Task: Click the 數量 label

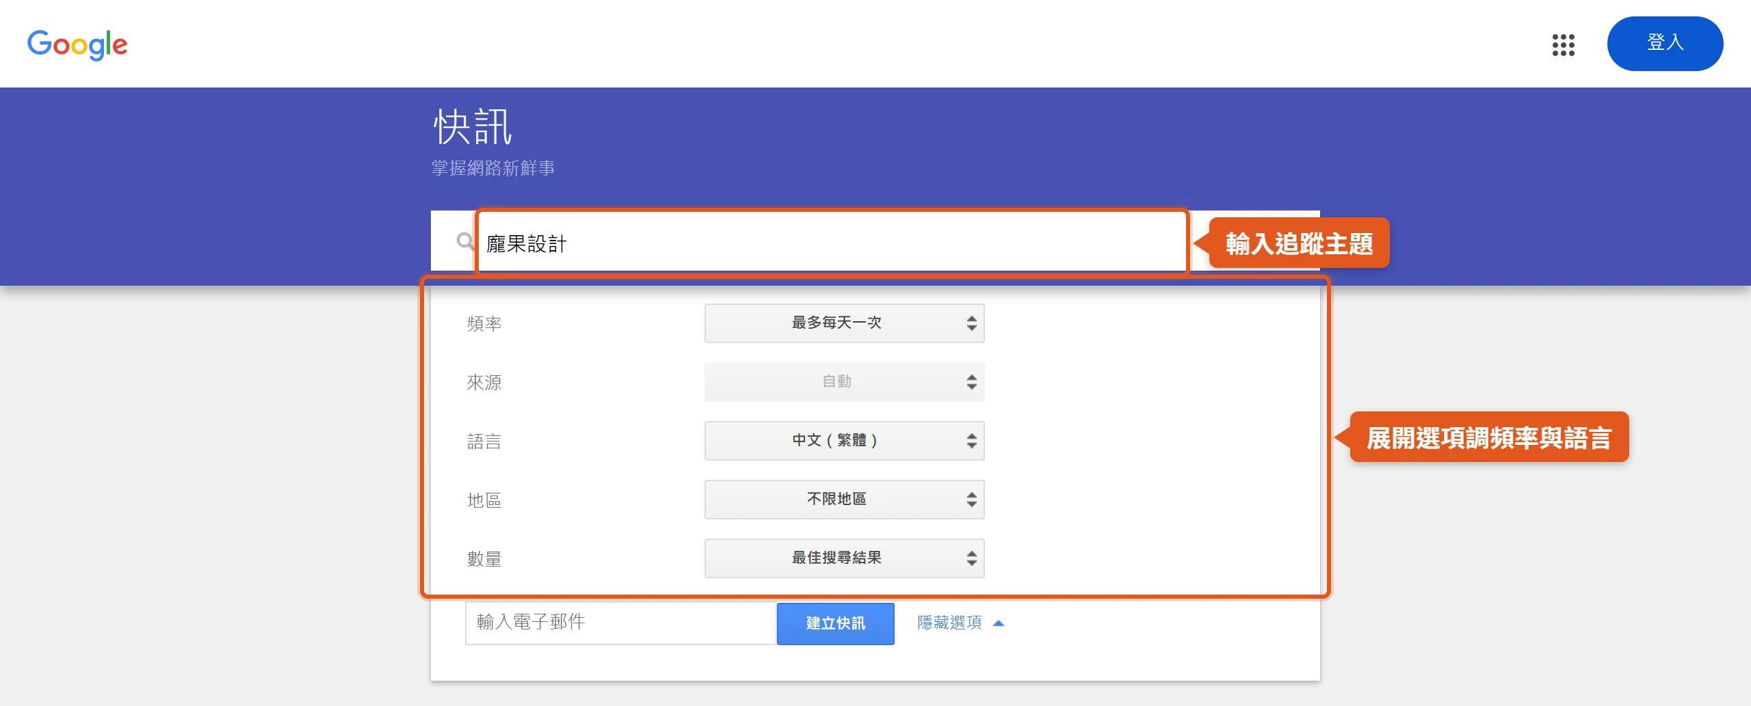Action: pos(484,559)
